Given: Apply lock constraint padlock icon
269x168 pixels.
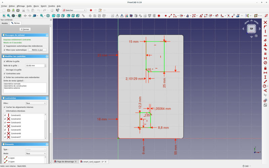Looking at the screenshot, I should click(265, 68).
